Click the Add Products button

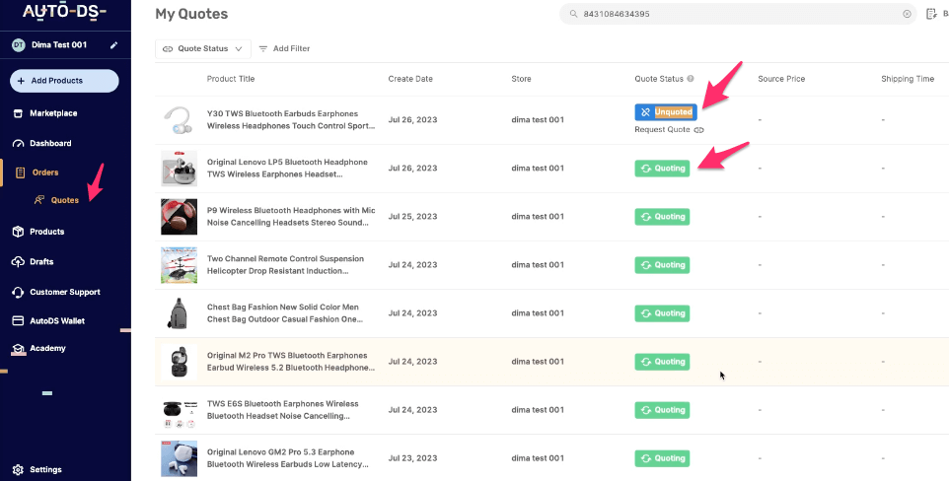pos(64,81)
